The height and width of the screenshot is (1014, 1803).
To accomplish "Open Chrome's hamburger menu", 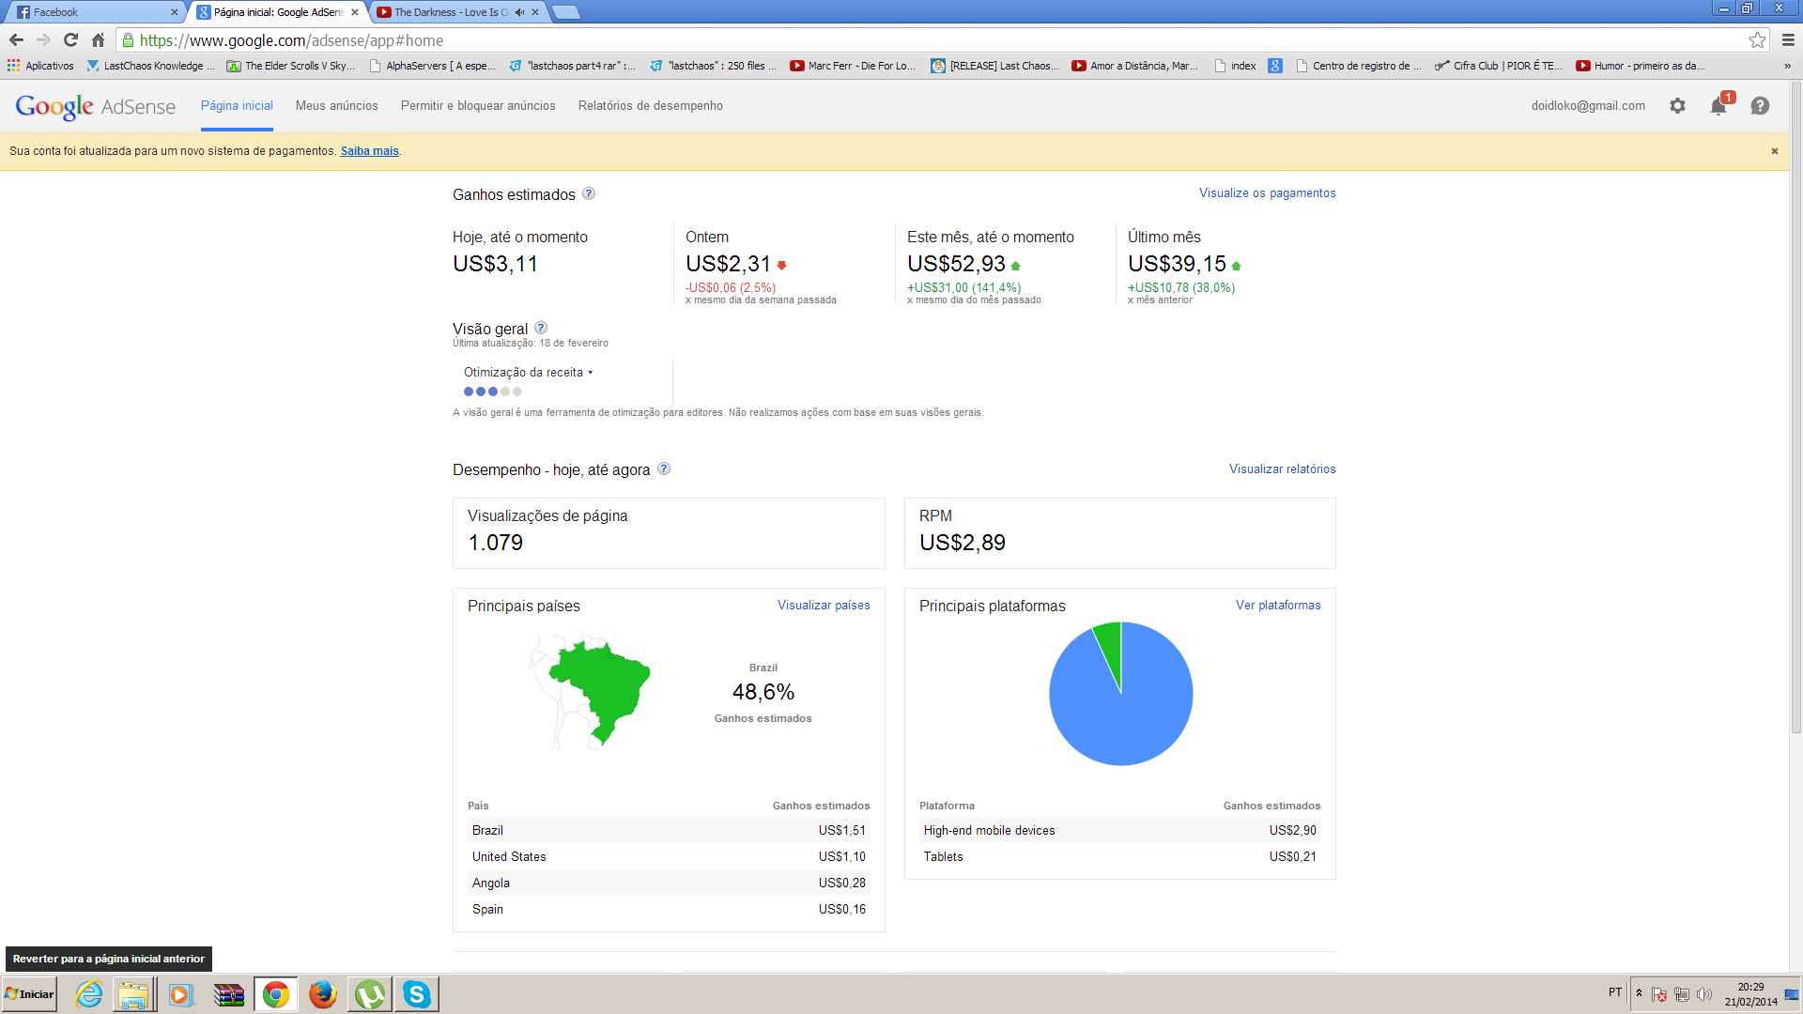I will coord(1788,40).
